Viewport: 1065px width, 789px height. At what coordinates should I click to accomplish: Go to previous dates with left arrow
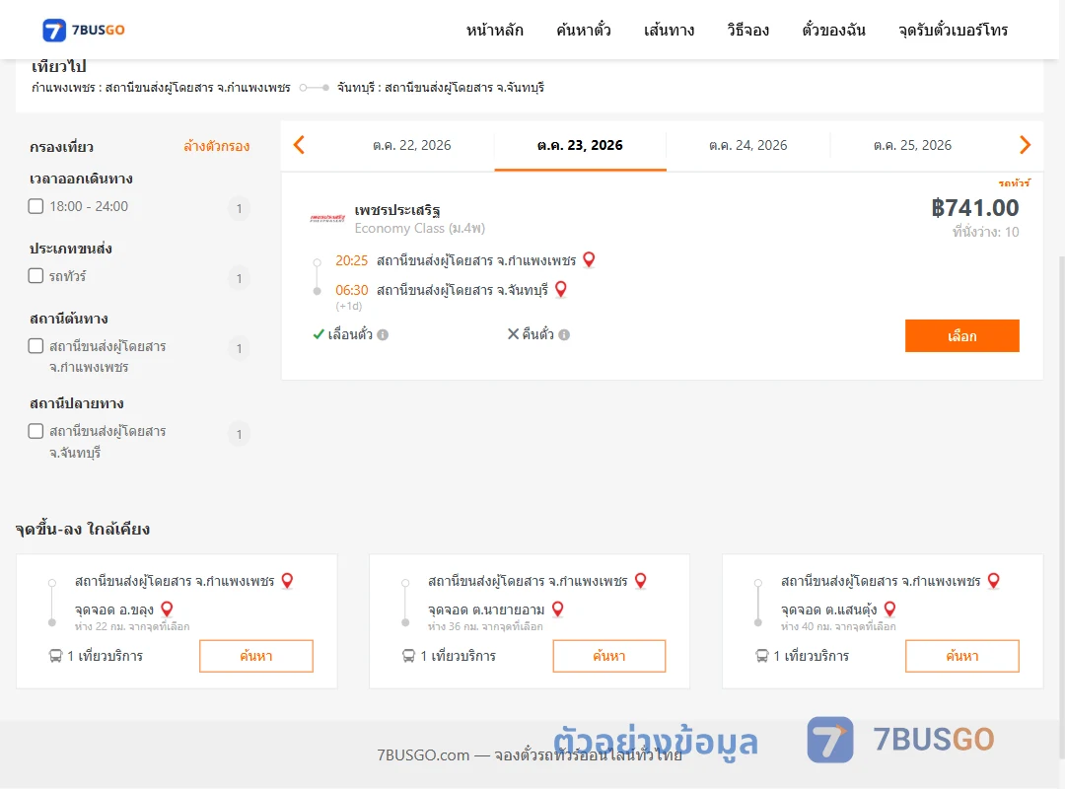point(299,145)
